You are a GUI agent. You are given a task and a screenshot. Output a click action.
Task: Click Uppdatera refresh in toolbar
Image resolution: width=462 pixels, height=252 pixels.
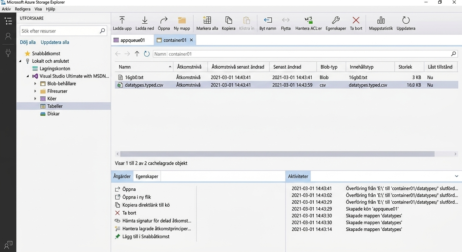point(406,24)
